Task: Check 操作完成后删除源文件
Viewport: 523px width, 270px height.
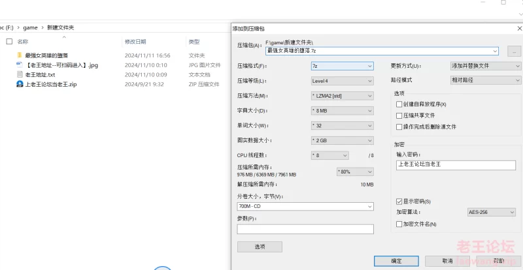Action: pos(399,127)
